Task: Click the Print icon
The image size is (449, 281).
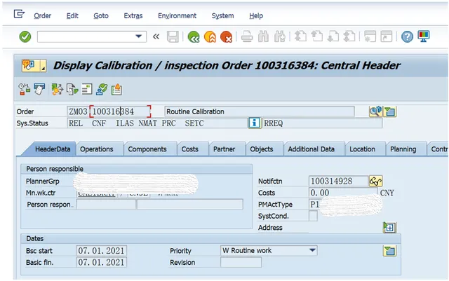Action: click(247, 36)
